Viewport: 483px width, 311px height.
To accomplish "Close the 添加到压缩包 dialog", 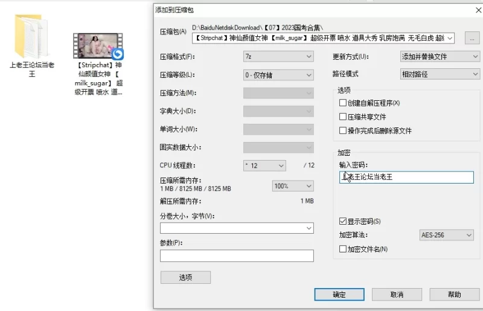I will click(x=478, y=10).
